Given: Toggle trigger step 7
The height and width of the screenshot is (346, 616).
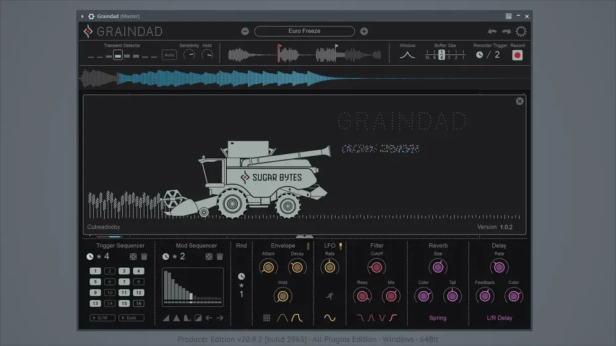Looking at the screenshot, I should tap(124, 281).
